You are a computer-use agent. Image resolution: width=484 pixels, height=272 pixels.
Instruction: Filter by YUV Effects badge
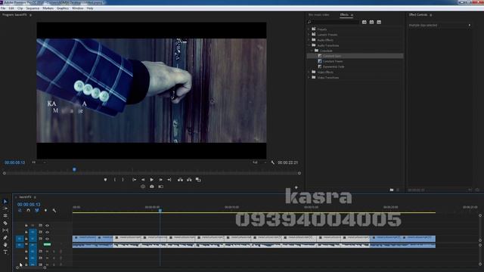pyautogui.click(x=379, y=22)
